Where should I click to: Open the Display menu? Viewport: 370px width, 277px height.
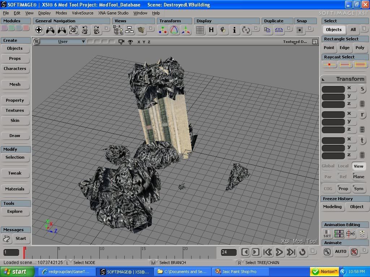coord(44,13)
